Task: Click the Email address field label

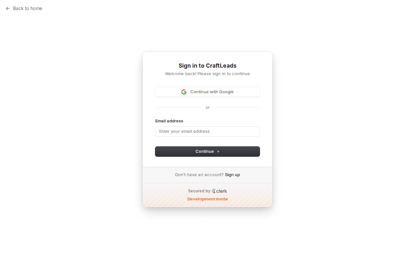Action: pyautogui.click(x=169, y=121)
